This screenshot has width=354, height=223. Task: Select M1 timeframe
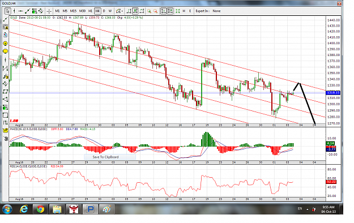(57, 11)
